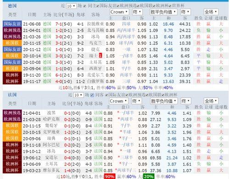Image resolution: width=229 pixels, height=179 pixels.
Task: Toggle the 同主 checkbox in 德国 section
Action: (84, 6)
